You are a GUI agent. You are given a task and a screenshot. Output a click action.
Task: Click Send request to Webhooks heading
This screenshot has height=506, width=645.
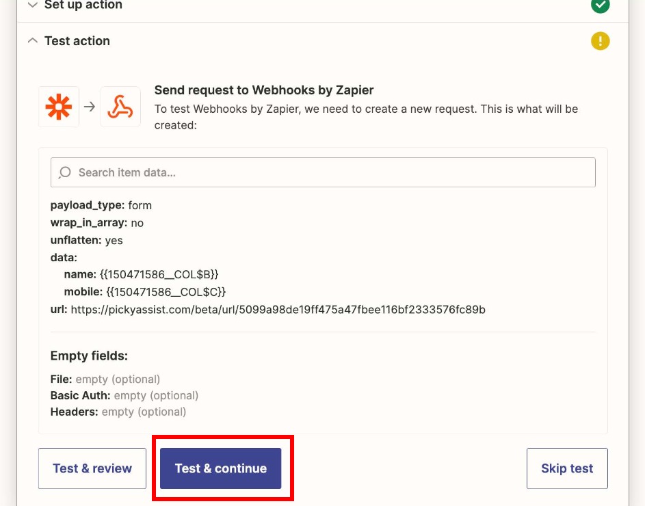coord(263,90)
